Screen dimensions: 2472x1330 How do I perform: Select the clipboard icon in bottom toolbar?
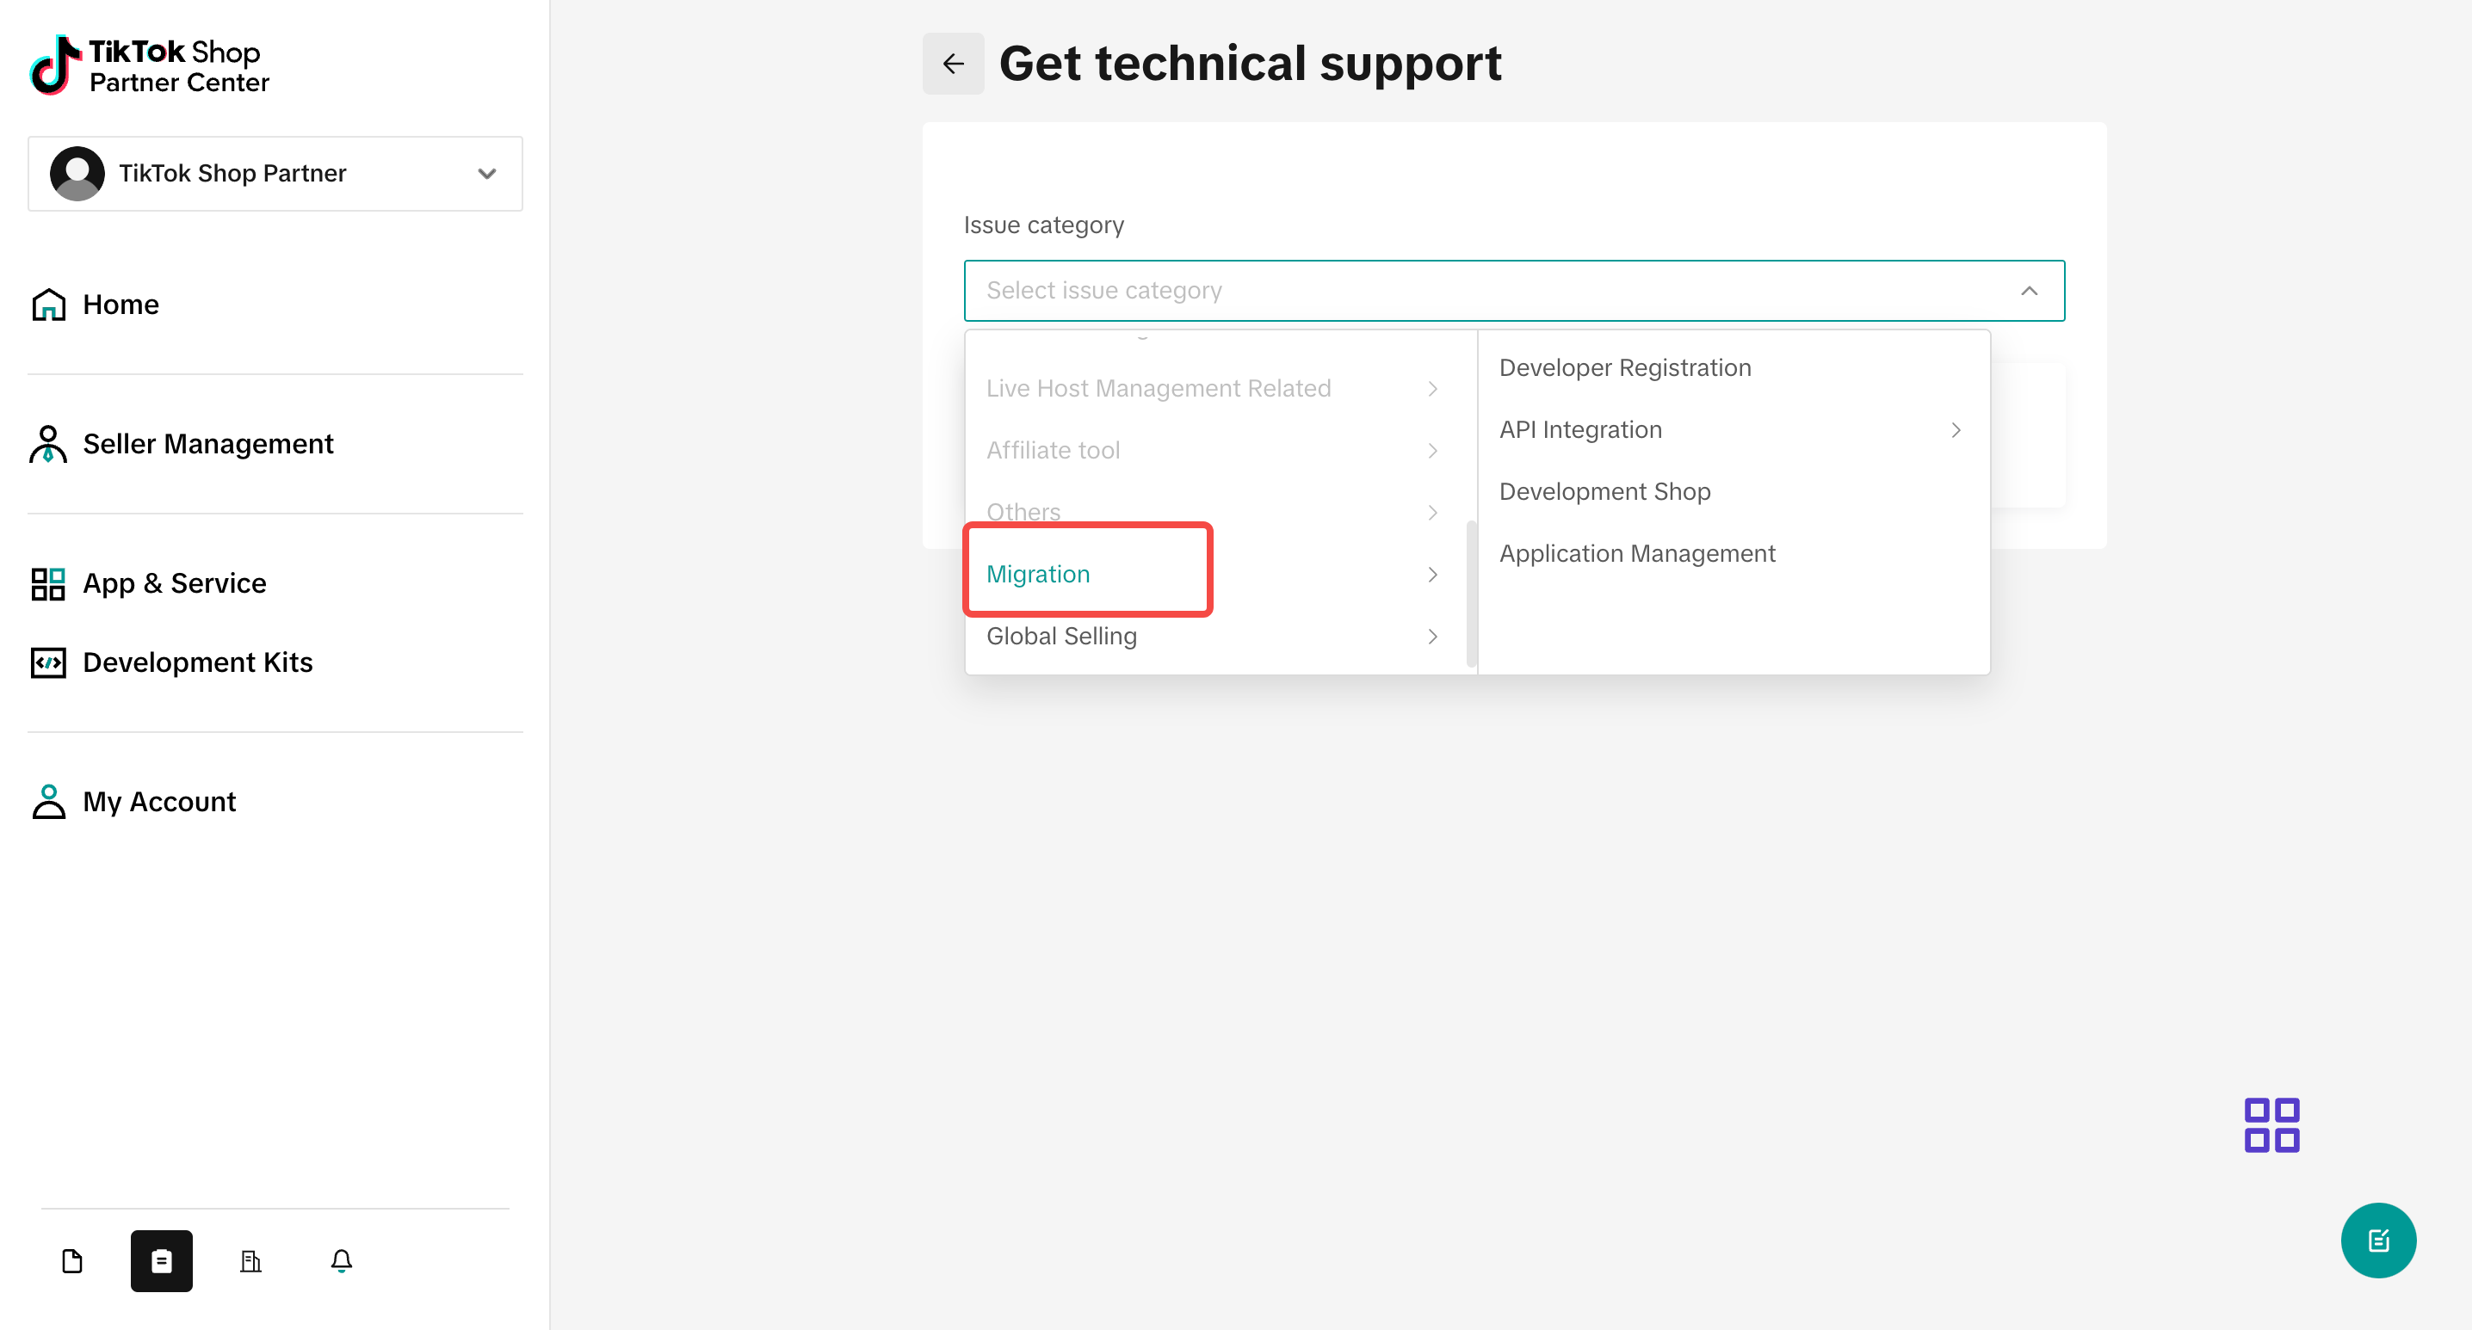(x=161, y=1260)
